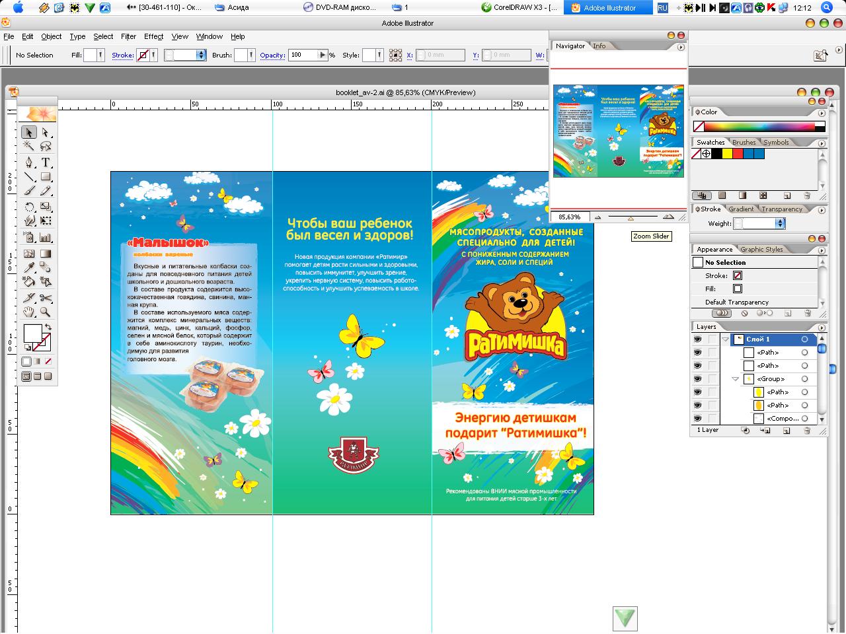846x634 pixels.
Task: Collapse the Слой 1 layer tree
Action: coord(726,339)
